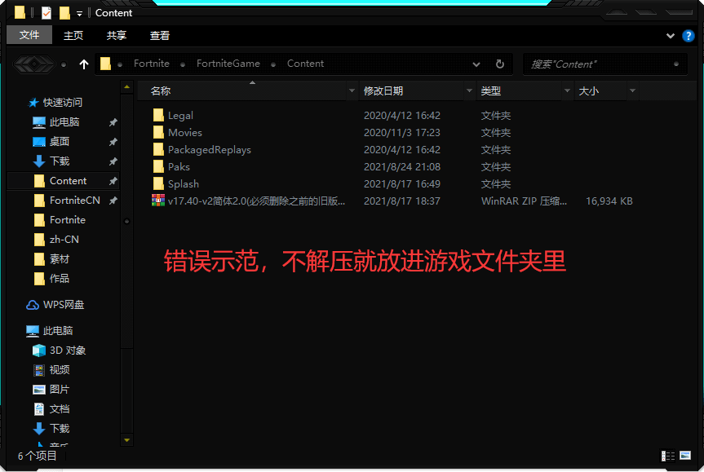Select pinned Content folder in sidebar
Image resolution: width=704 pixels, height=472 pixels.
(x=63, y=181)
